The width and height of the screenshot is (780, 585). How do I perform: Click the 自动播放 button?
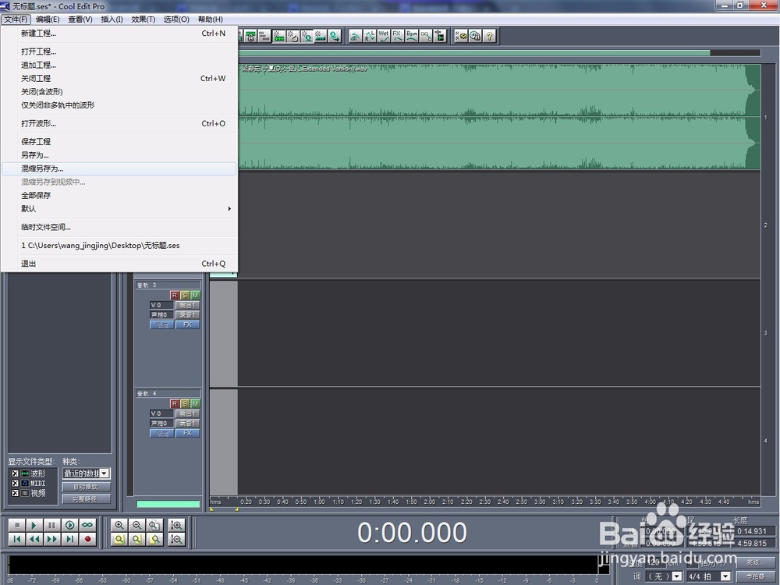(86, 487)
